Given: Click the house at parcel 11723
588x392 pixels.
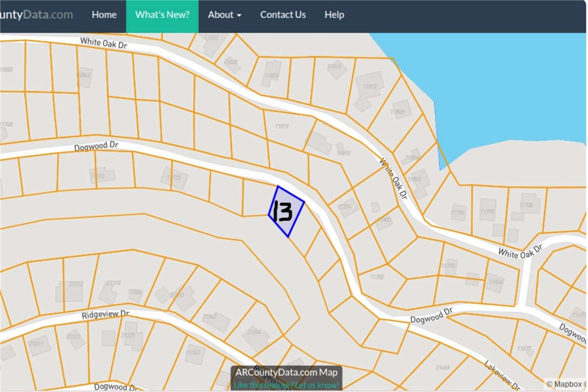Looking at the screenshot, I should click(x=174, y=178).
